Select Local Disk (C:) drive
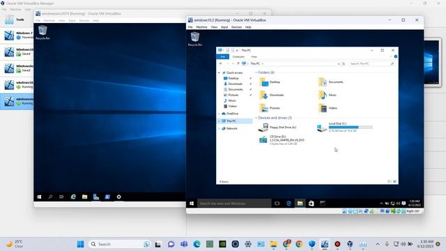 click(345, 127)
